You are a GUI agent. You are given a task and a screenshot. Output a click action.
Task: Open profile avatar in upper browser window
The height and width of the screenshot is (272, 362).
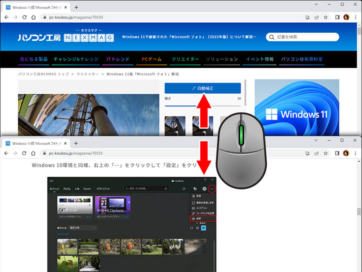(346, 17)
